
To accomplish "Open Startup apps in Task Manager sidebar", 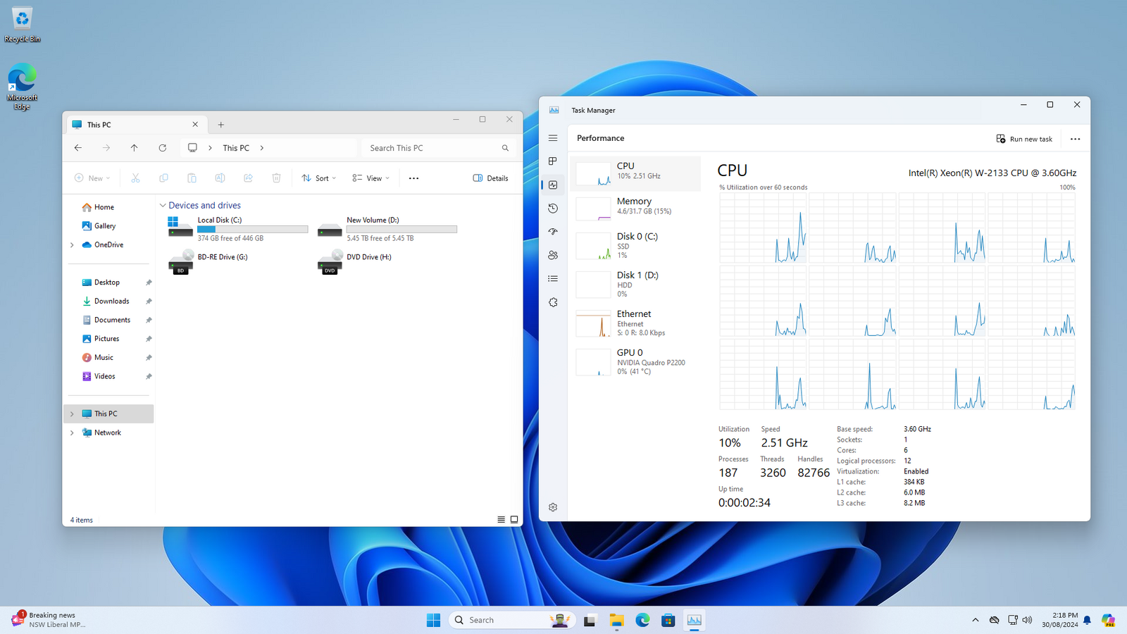I will pos(553,232).
